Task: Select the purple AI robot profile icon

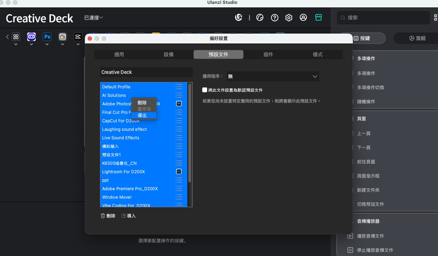Action: point(31,37)
